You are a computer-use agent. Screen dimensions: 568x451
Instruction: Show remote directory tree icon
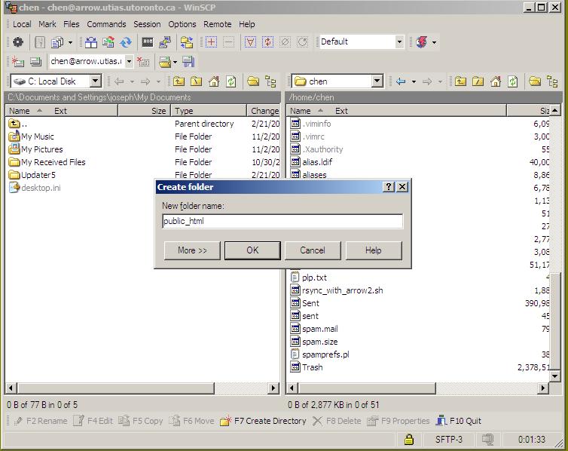(x=552, y=81)
